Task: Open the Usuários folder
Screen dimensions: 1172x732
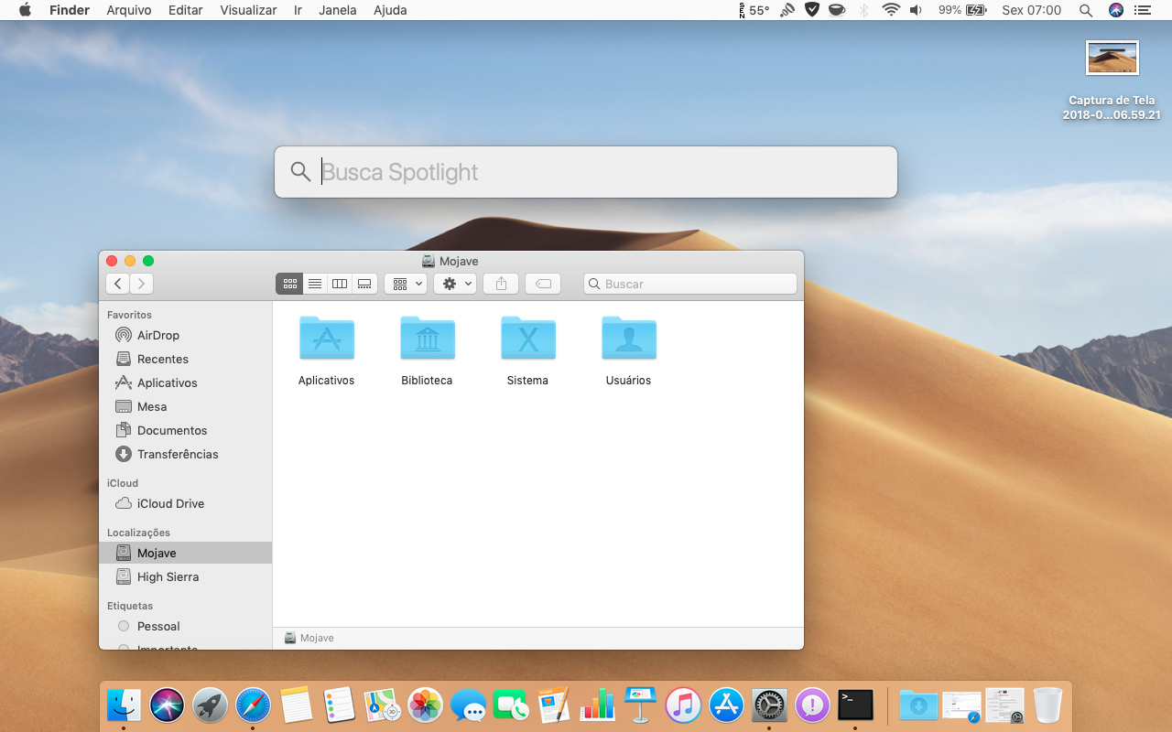Action: 628,338
